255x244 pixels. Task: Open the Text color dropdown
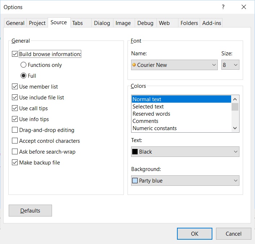pyautogui.click(x=185, y=151)
